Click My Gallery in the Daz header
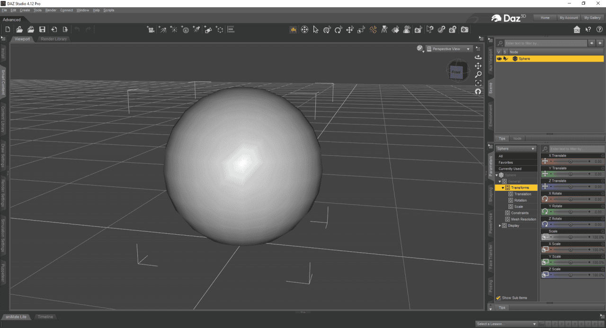606x328 pixels. (x=592, y=18)
